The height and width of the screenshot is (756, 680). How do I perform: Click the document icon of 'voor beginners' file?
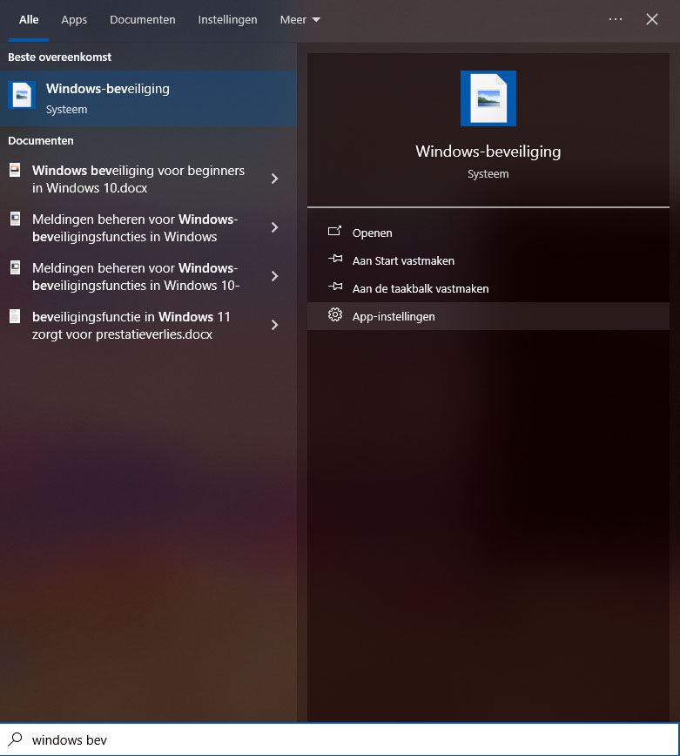[x=15, y=170]
